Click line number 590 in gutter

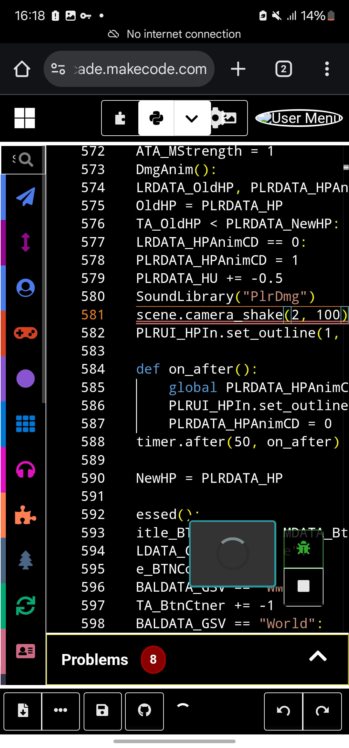tap(93, 478)
